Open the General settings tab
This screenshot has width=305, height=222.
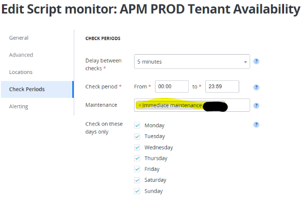point(19,38)
